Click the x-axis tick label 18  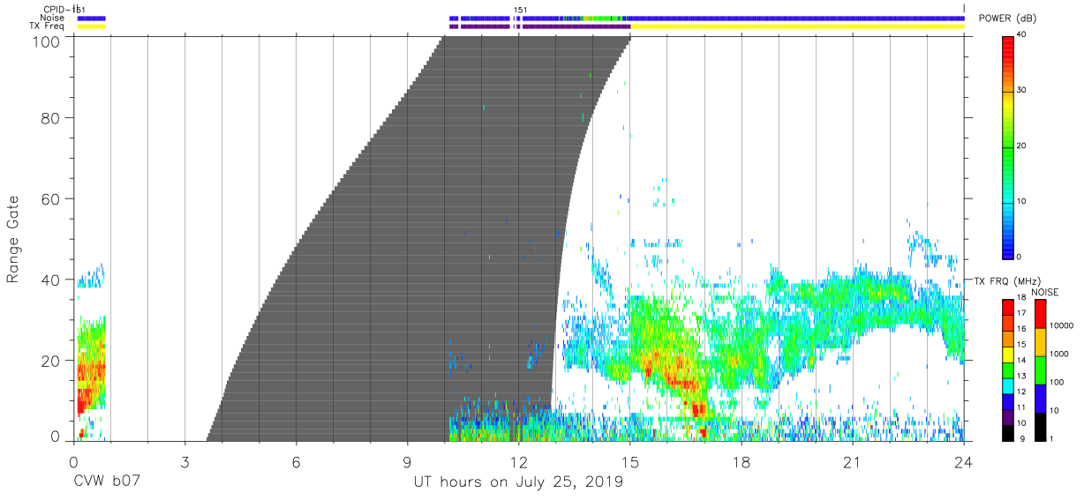pos(741,461)
